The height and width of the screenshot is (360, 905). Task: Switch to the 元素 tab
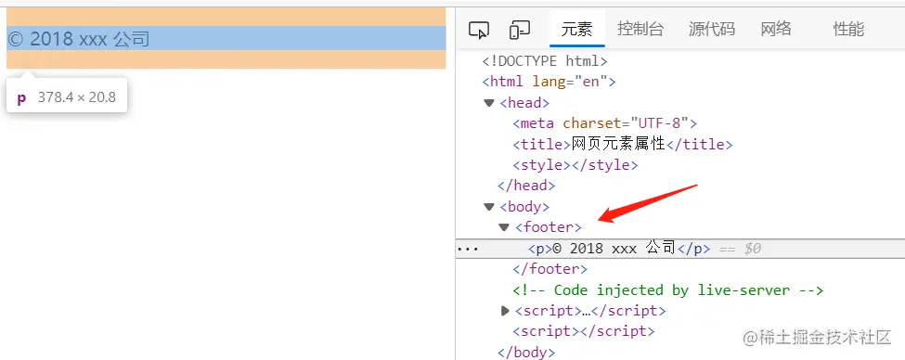[576, 29]
